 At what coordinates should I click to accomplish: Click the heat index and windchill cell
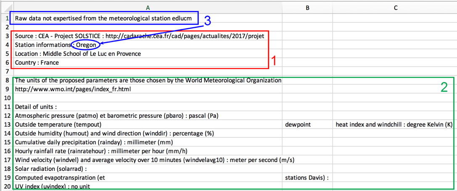click(394, 124)
